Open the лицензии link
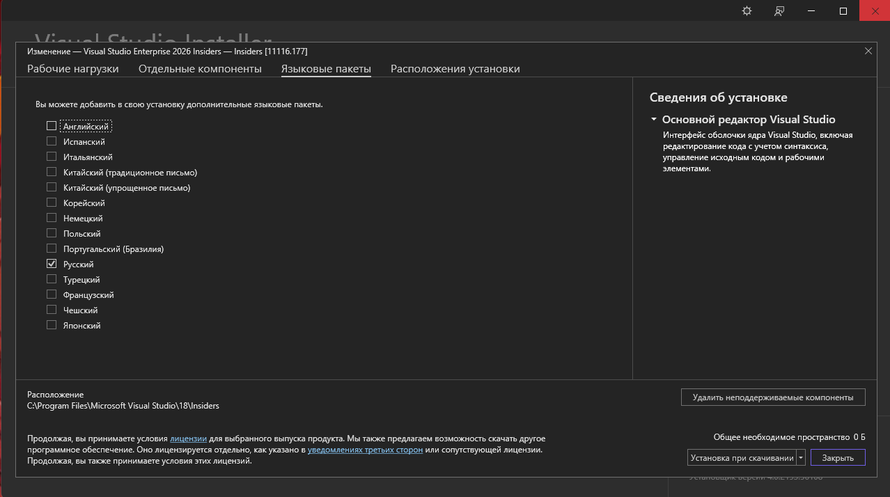The image size is (890, 497). click(x=188, y=439)
